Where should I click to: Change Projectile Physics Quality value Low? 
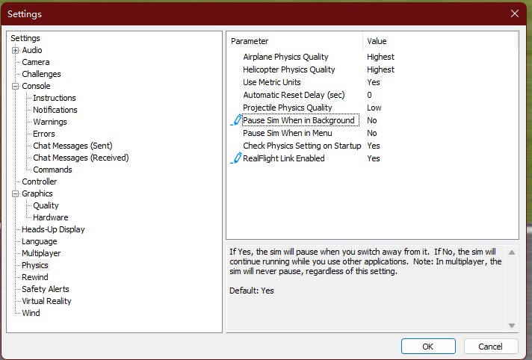pos(374,108)
